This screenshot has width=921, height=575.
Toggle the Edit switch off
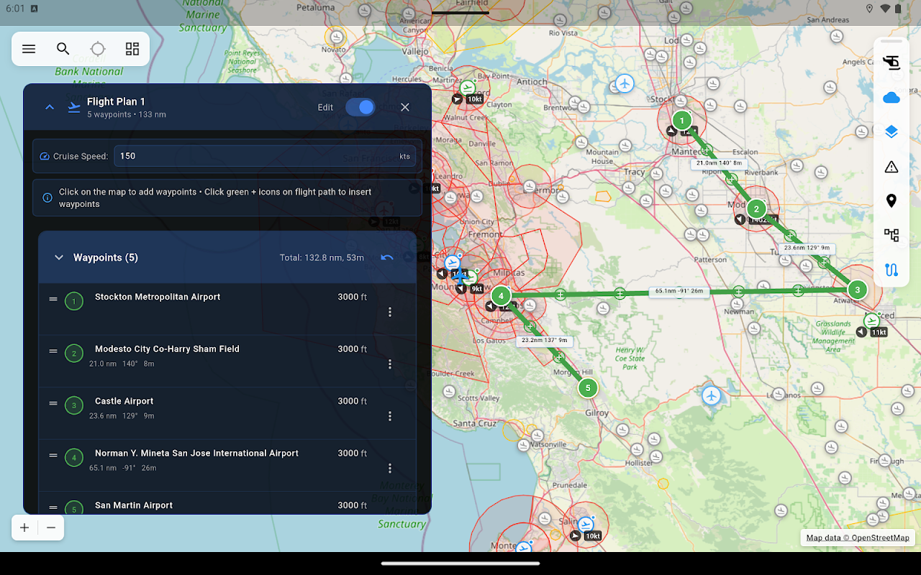[360, 107]
